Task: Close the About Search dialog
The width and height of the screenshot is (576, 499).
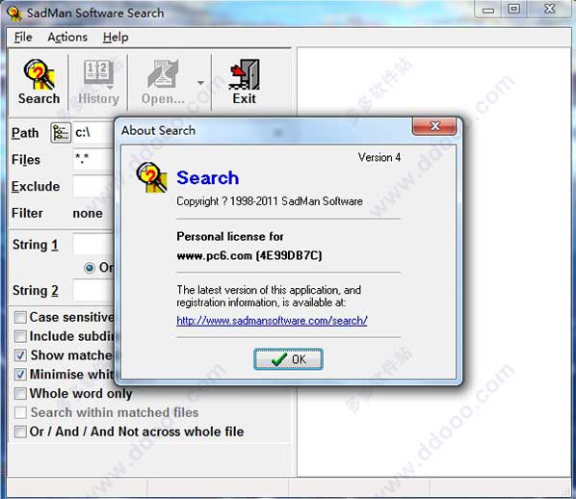Action: click(434, 126)
